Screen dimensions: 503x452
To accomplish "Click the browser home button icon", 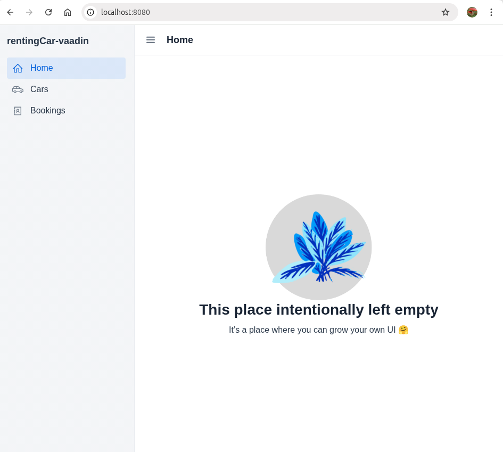I will (x=68, y=12).
